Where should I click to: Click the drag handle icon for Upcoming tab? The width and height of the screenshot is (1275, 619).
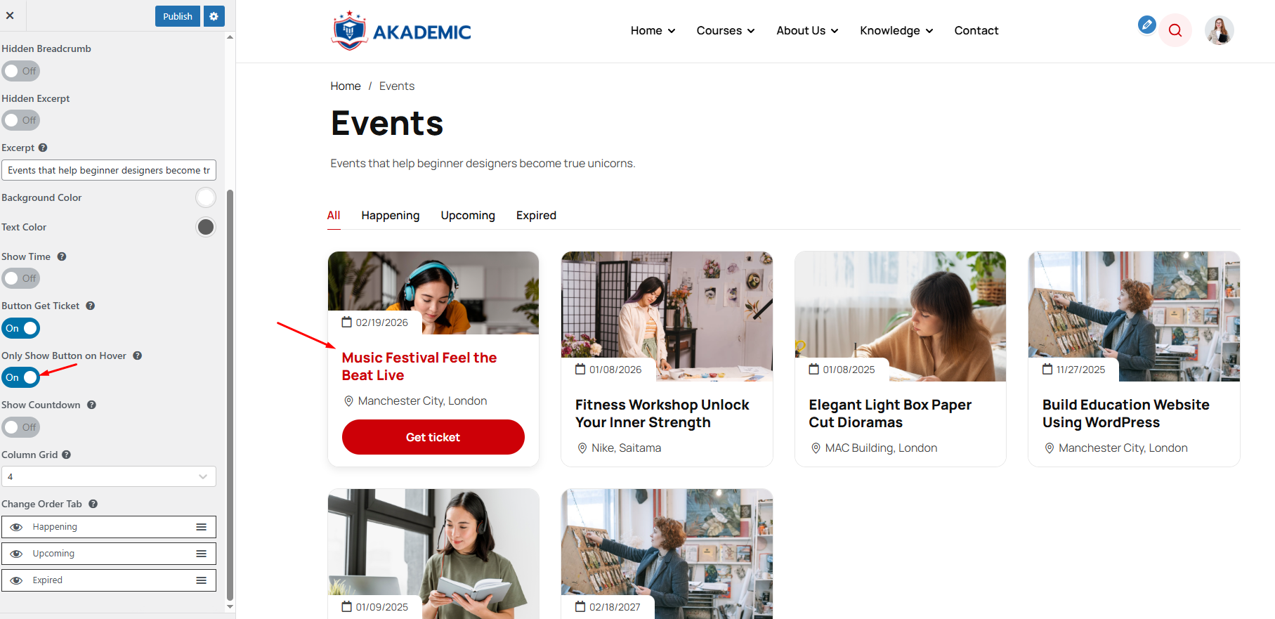[202, 554]
